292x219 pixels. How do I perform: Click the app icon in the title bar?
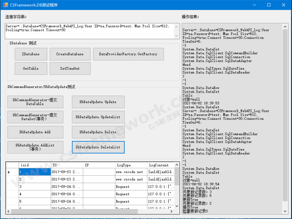(5, 5)
